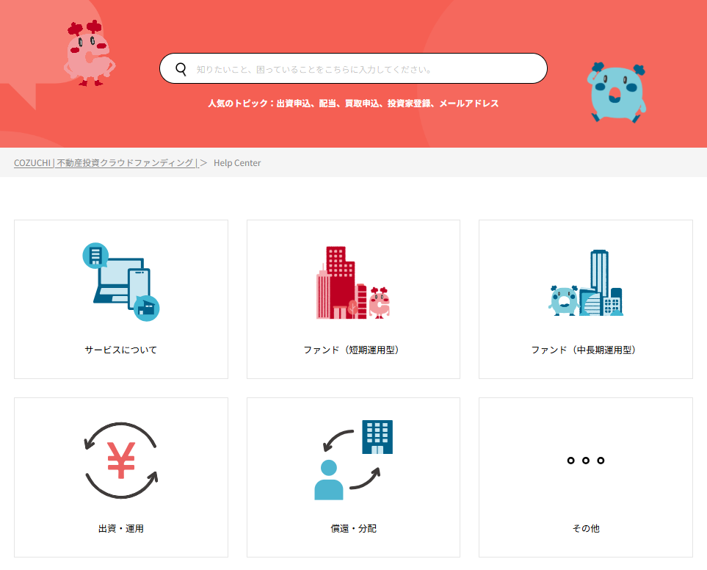Focus the help search input field
This screenshot has width=707, height=570.
click(x=353, y=68)
